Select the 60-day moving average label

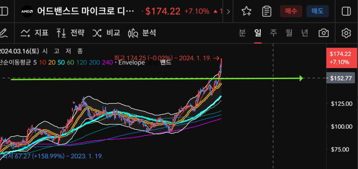[70, 63]
